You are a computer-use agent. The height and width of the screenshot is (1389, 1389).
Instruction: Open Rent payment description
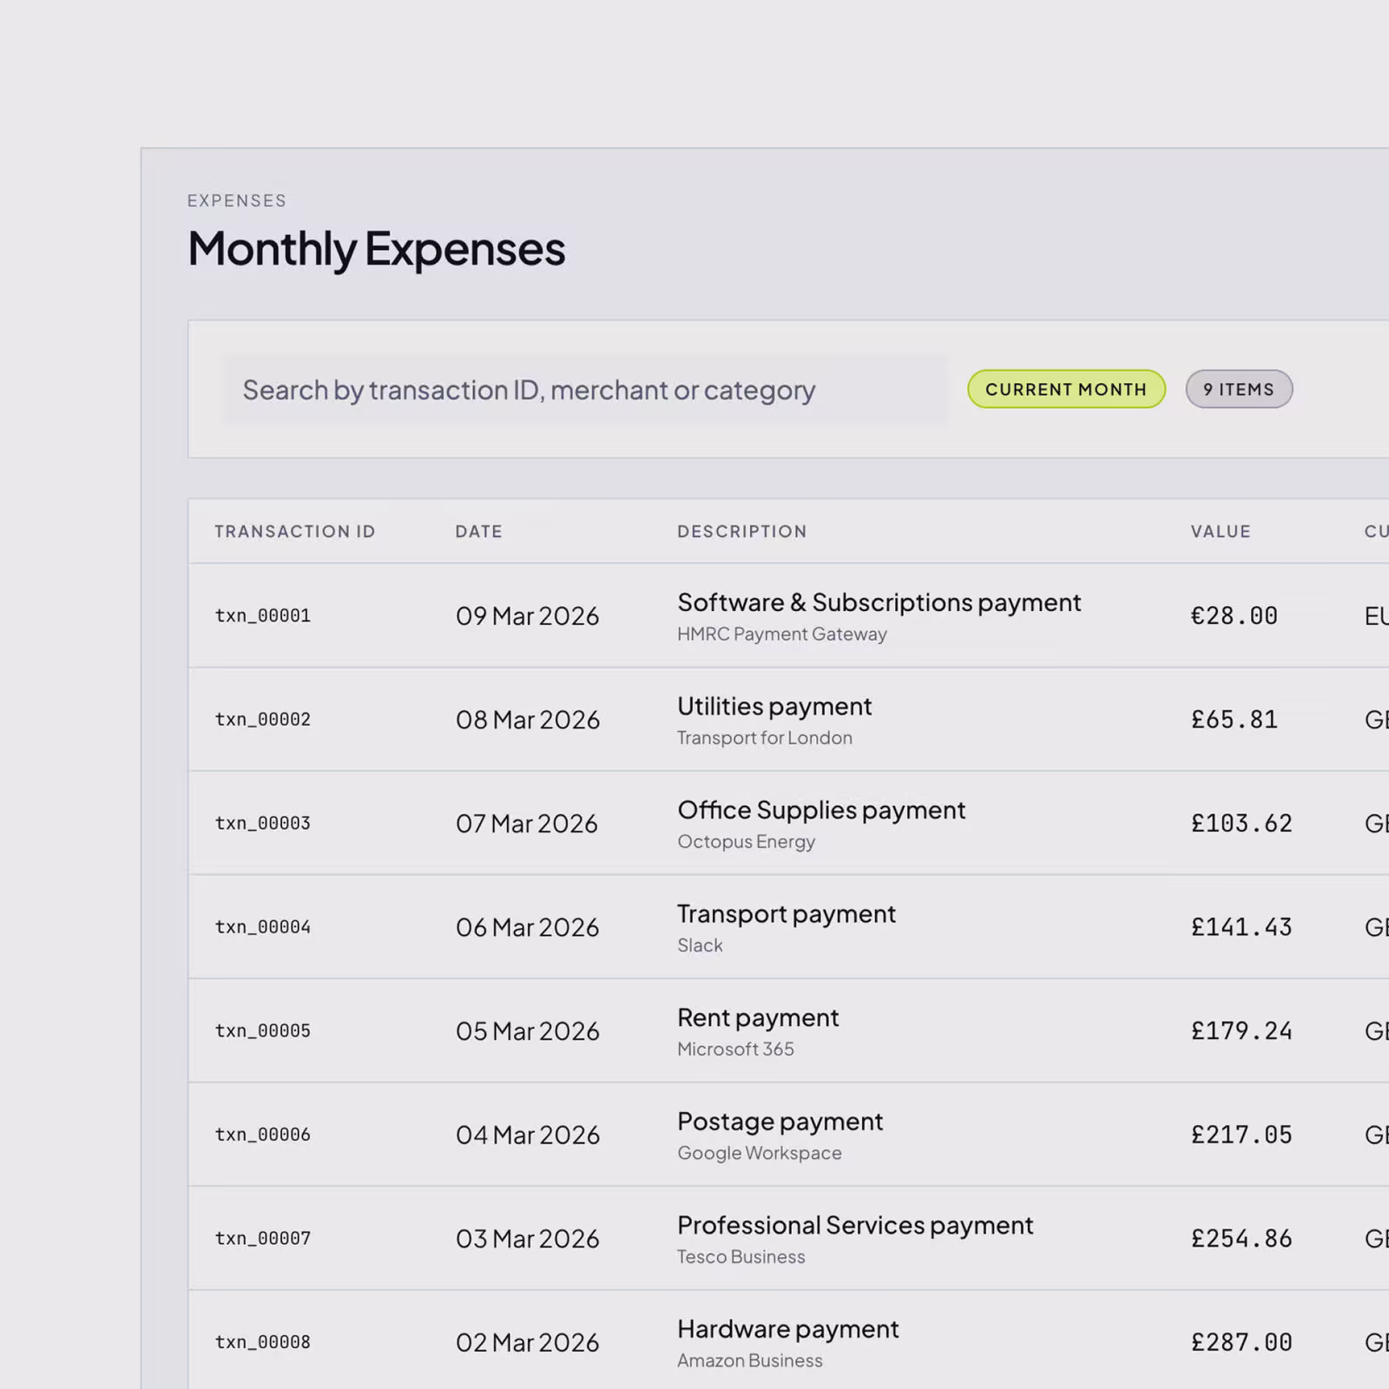click(758, 1017)
